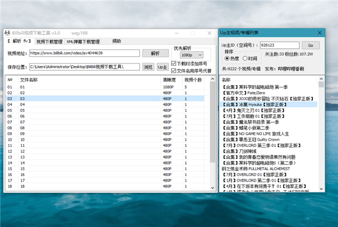Click the file list scrollbar up arrow
Screen dimensions: 338x227
pos(213,79)
